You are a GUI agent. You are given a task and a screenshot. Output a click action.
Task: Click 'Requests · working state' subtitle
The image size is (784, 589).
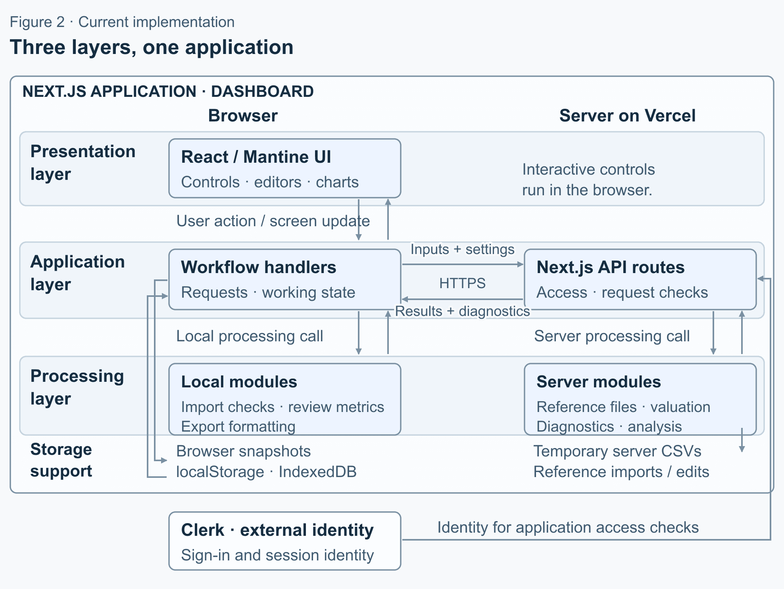(x=268, y=293)
